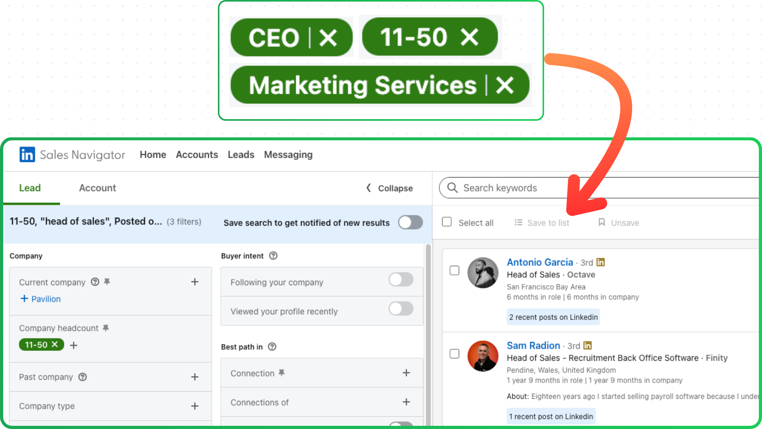The height and width of the screenshot is (429, 762).
Task: View Antonio's 2 recent posts
Action: (x=553, y=317)
